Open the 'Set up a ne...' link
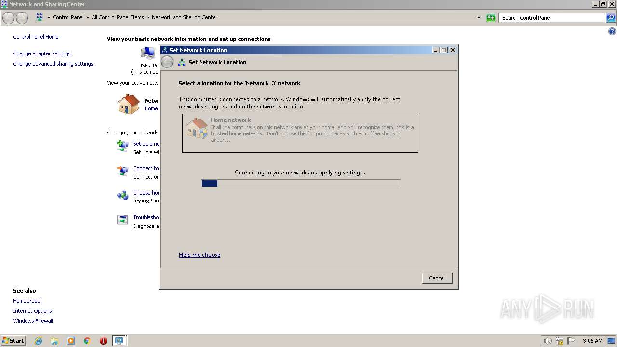 [146, 144]
